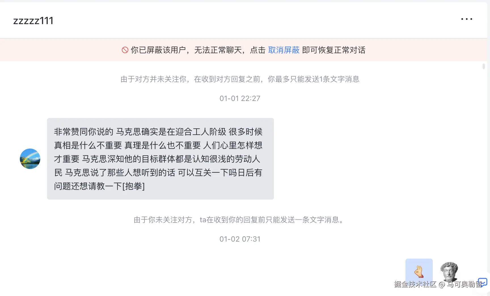The width and height of the screenshot is (490, 296).
Task: Click the 即可恢复正常对话 text in banner
Action: 334,50
